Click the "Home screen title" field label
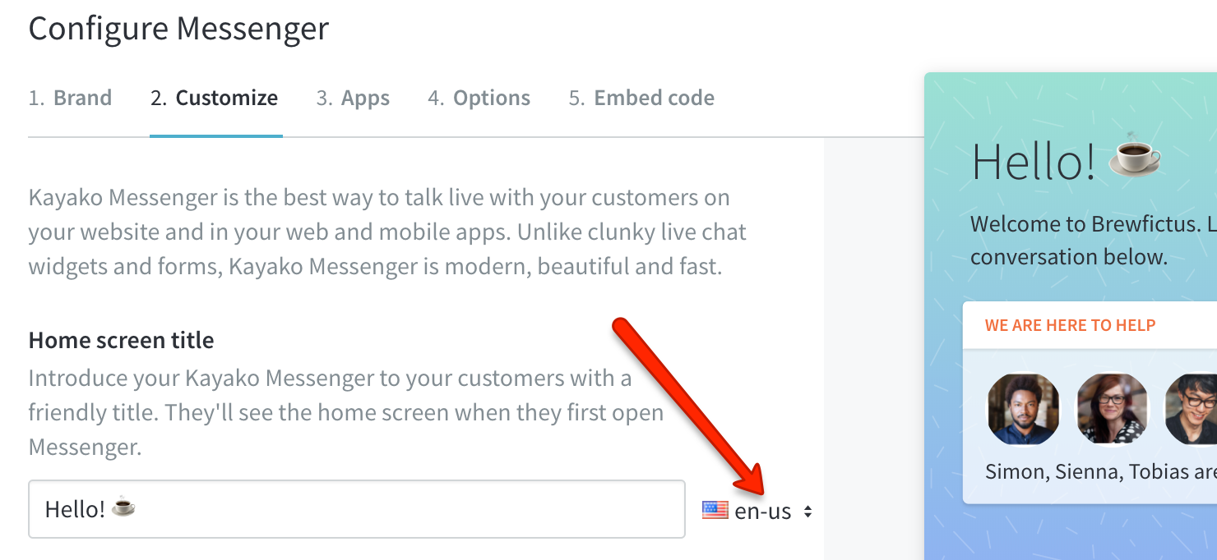Image resolution: width=1217 pixels, height=560 pixels. tap(121, 340)
